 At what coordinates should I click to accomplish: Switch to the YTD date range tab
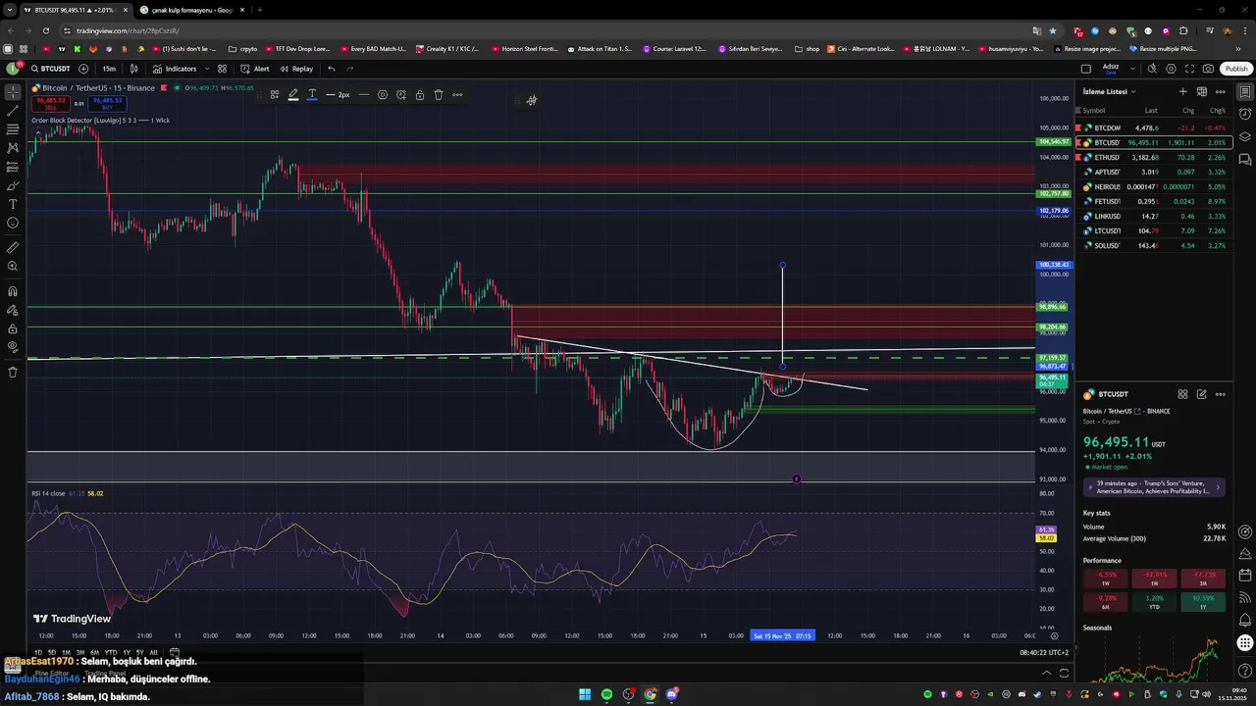coord(111,652)
